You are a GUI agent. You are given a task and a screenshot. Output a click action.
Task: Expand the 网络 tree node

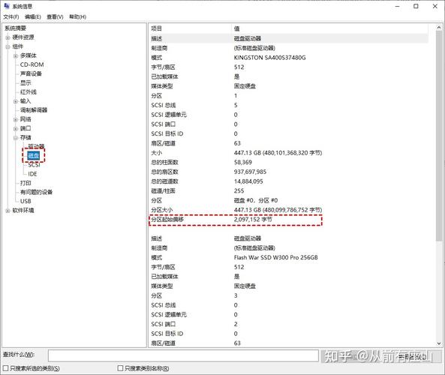16,119
